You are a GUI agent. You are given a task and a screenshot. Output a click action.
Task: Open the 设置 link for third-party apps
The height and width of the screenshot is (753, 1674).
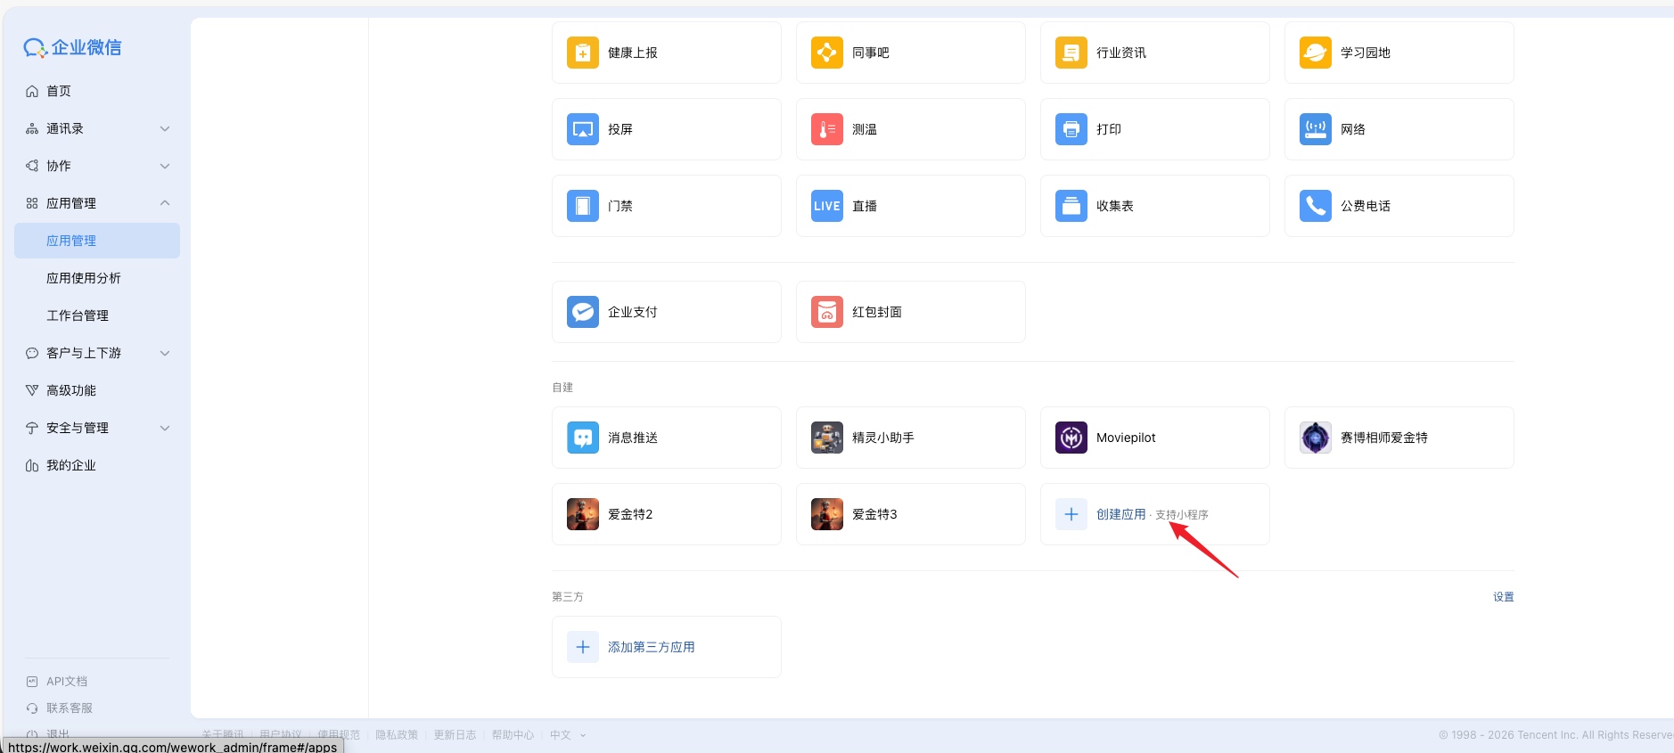tap(1503, 597)
